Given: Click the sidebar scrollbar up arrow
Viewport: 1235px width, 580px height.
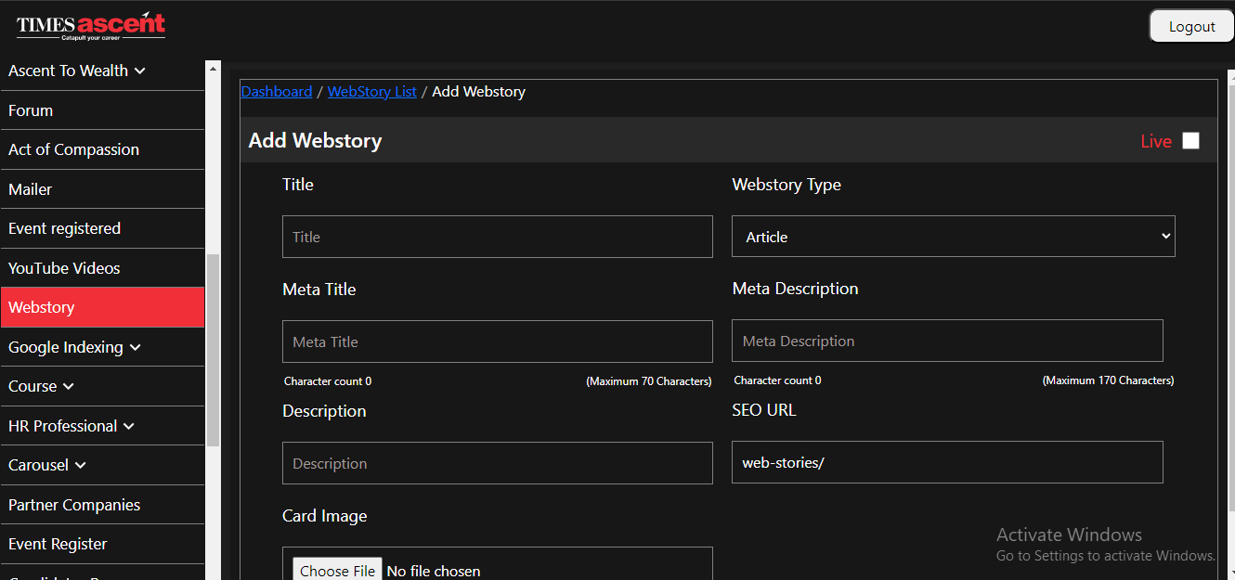Looking at the screenshot, I should pyautogui.click(x=213, y=68).
